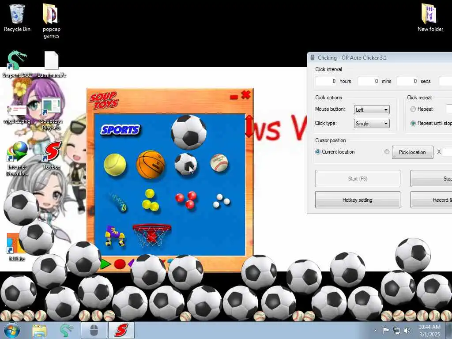Image resolution: width=452 pixels, height=339 pixels.
Task: Select the Souptoys Playsets shortcut
Action: 51,113
